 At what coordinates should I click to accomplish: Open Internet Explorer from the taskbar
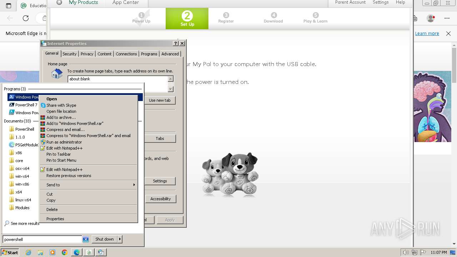(x=28, y=252)
